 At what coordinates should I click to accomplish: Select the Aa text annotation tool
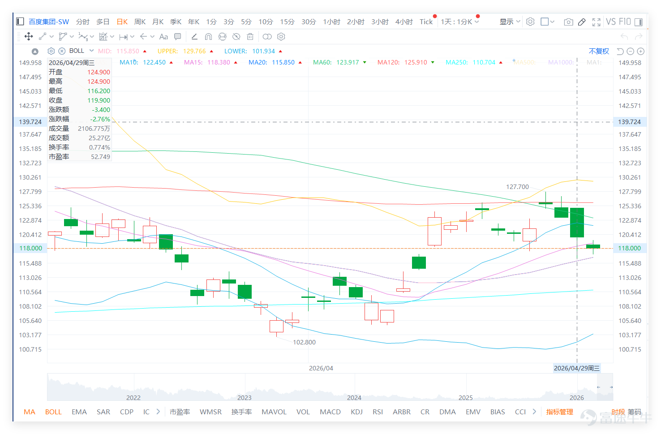click(x=163, y=37)
